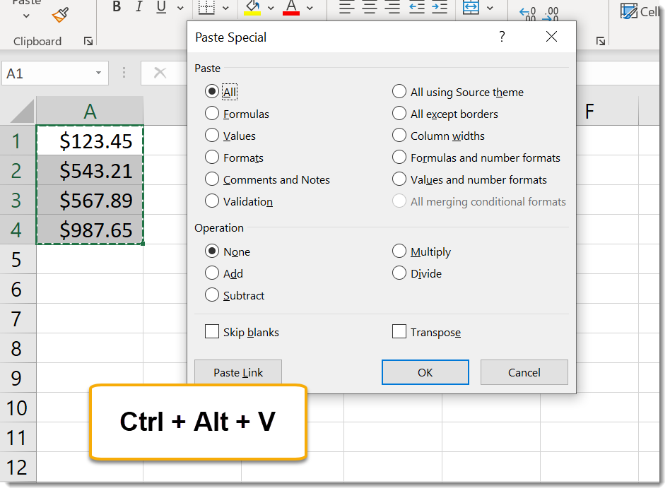Open the Clipboard group dialog launcher

point(88,42)
